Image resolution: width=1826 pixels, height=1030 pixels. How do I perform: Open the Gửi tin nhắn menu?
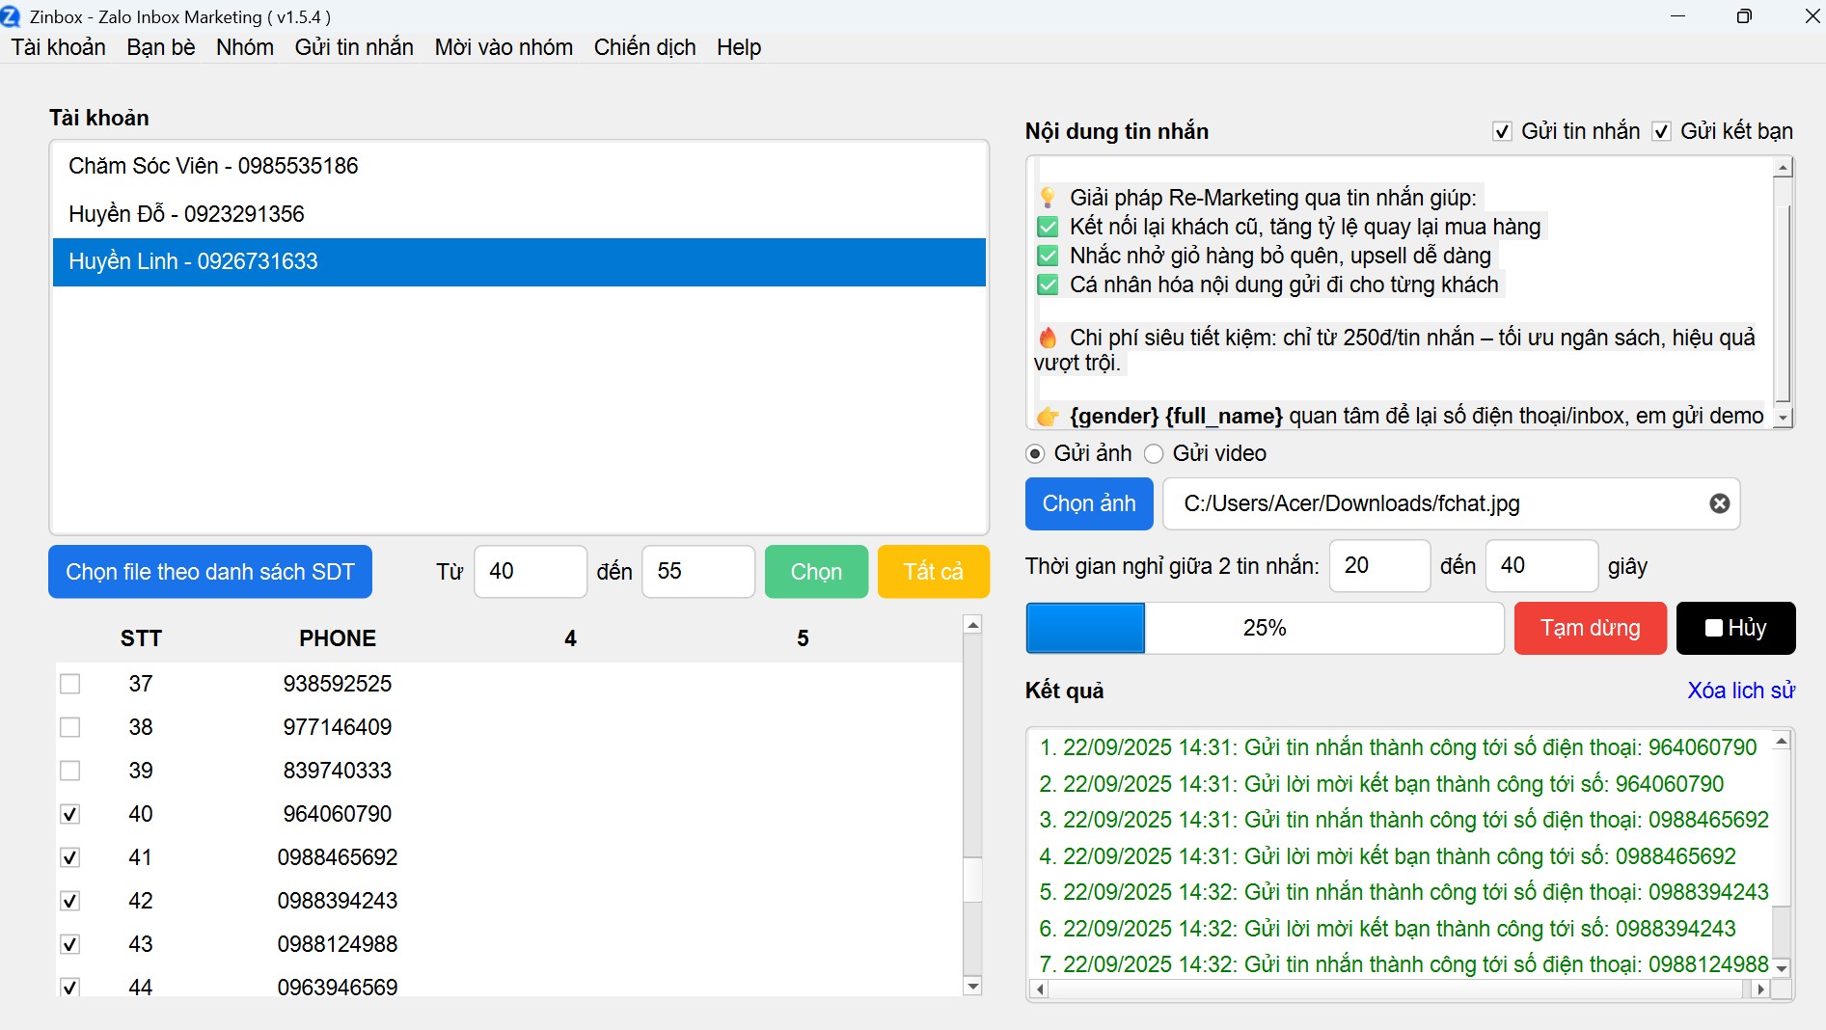(x=354, y=47)
